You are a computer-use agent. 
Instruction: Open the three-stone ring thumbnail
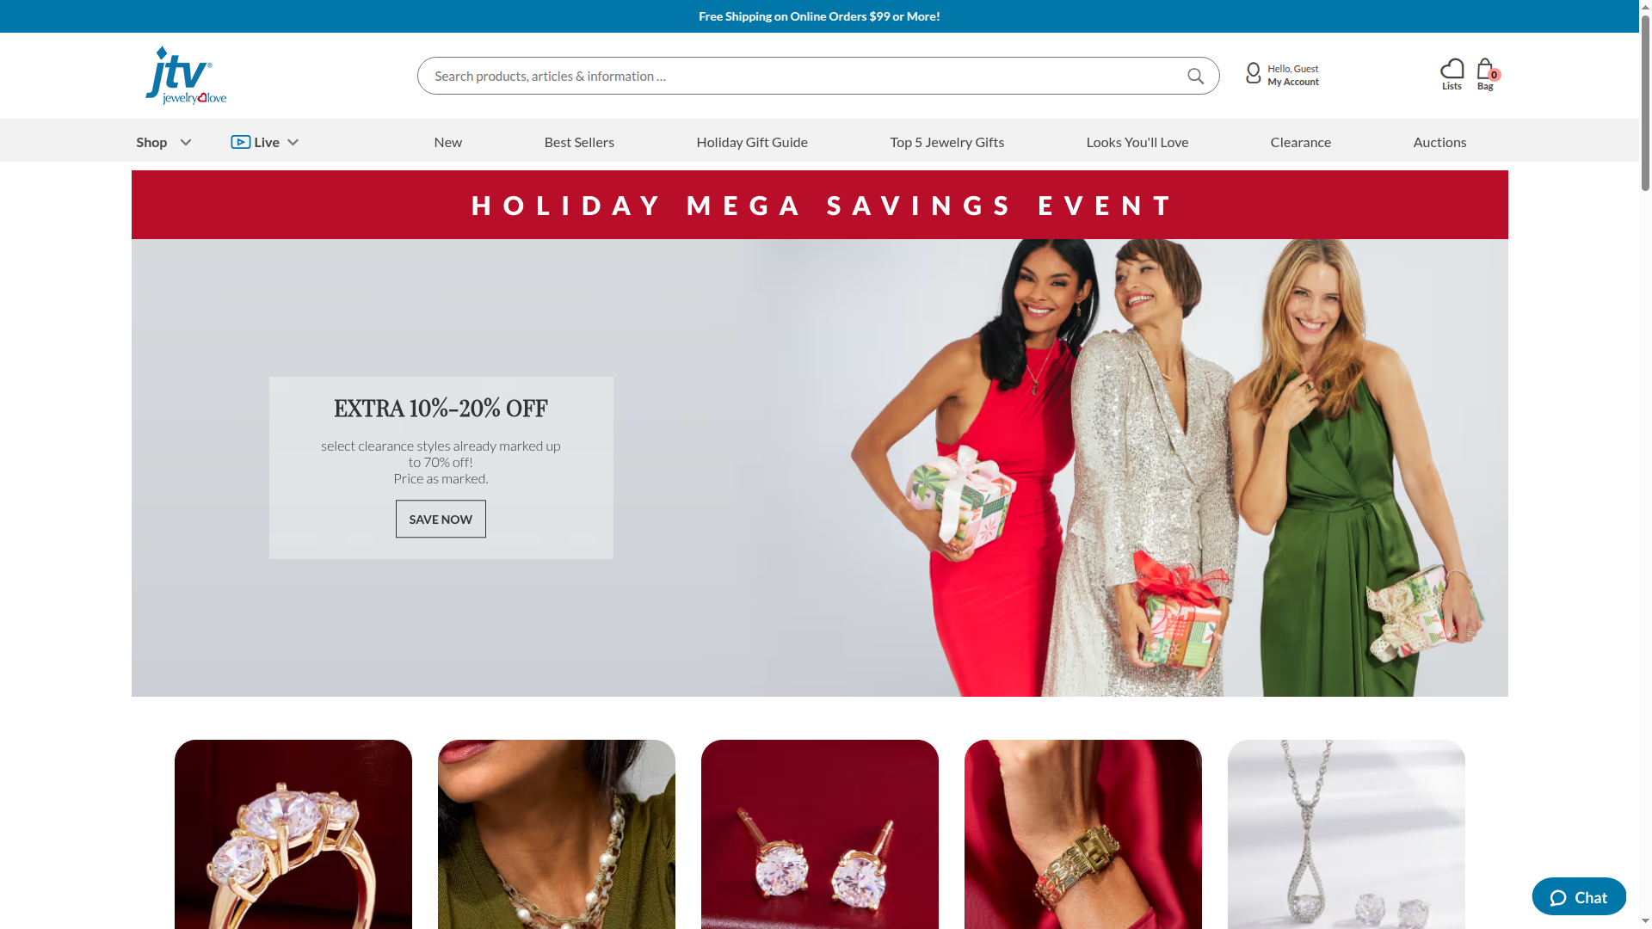[x=293, y=834]
